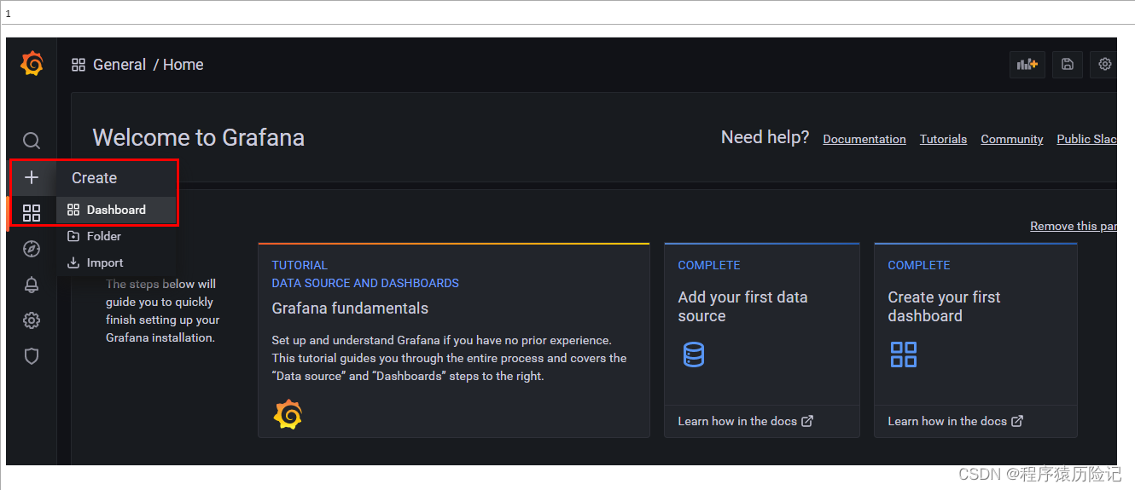
Task: Open the Configuration gear in sidebar
Action: 32,320
